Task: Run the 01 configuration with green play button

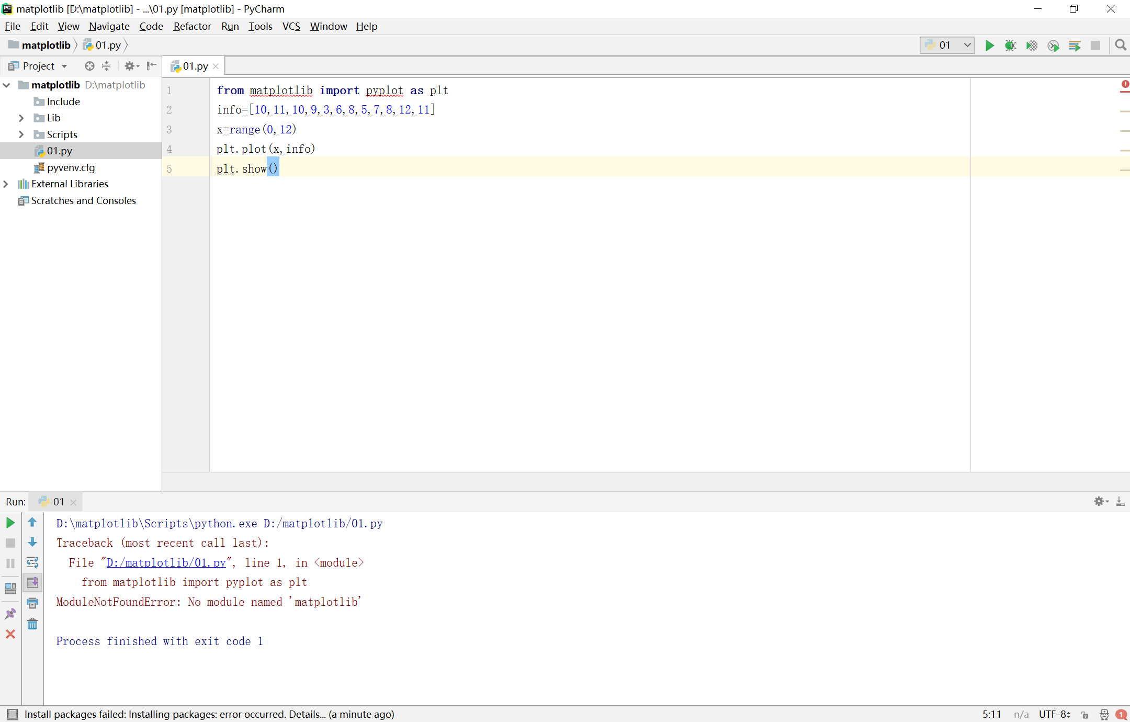Action: [989, 46]
